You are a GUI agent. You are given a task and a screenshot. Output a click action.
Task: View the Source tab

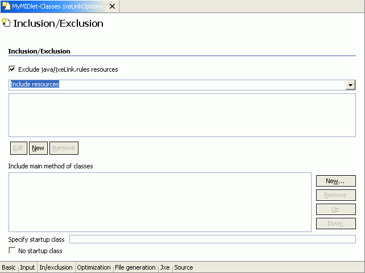[x=184, y=267]
